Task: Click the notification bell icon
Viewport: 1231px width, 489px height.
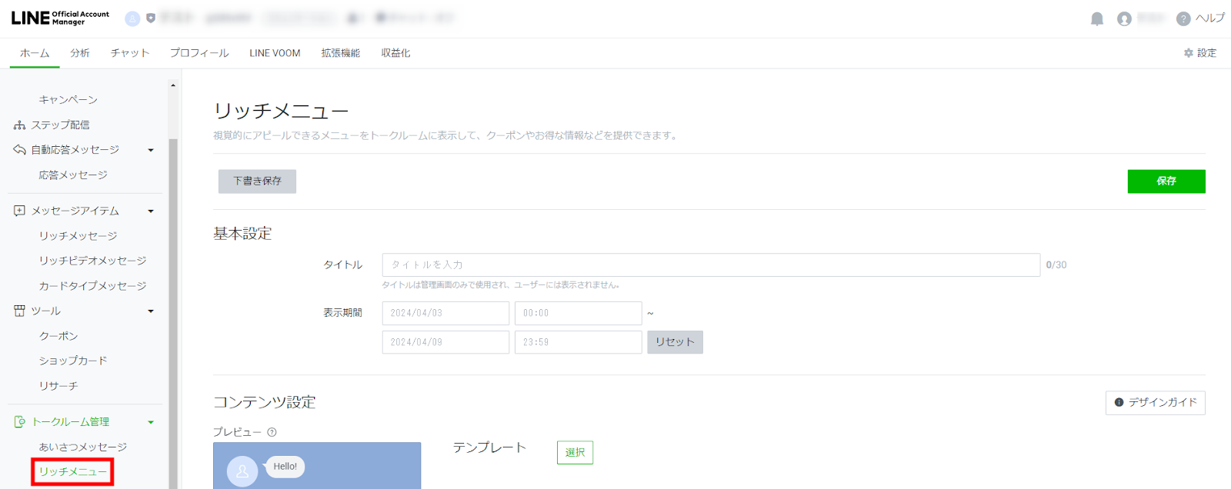Action: point(1097,19)
